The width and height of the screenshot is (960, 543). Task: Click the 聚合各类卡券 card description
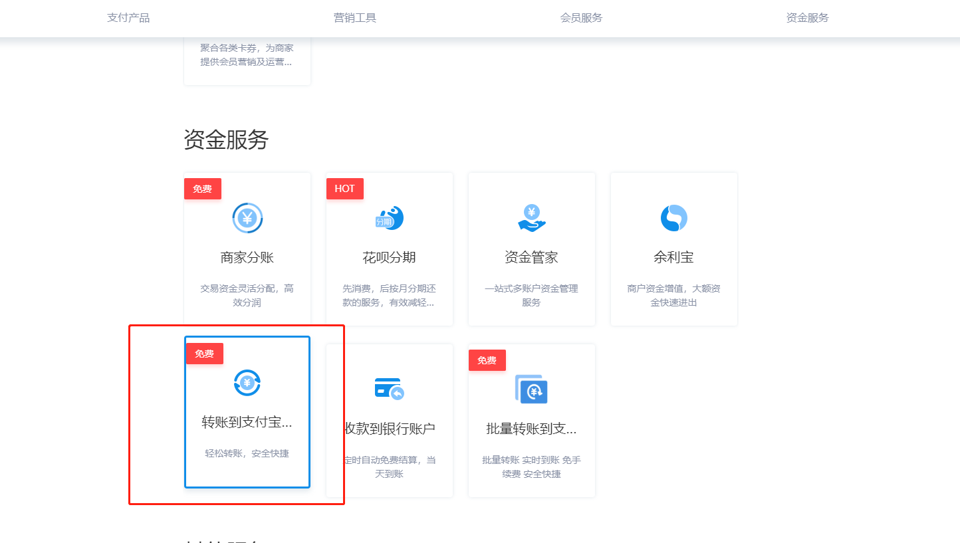pos(247,55)
